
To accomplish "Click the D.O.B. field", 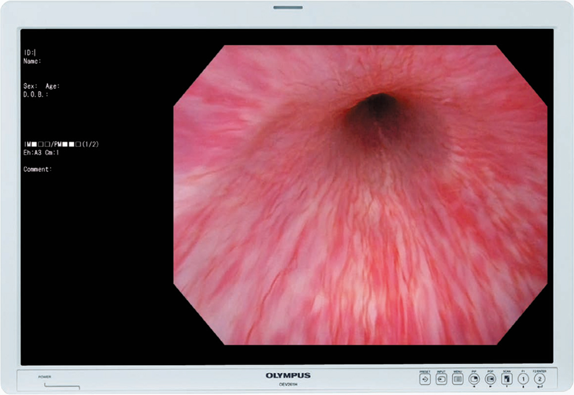I will tap(36, 94).
